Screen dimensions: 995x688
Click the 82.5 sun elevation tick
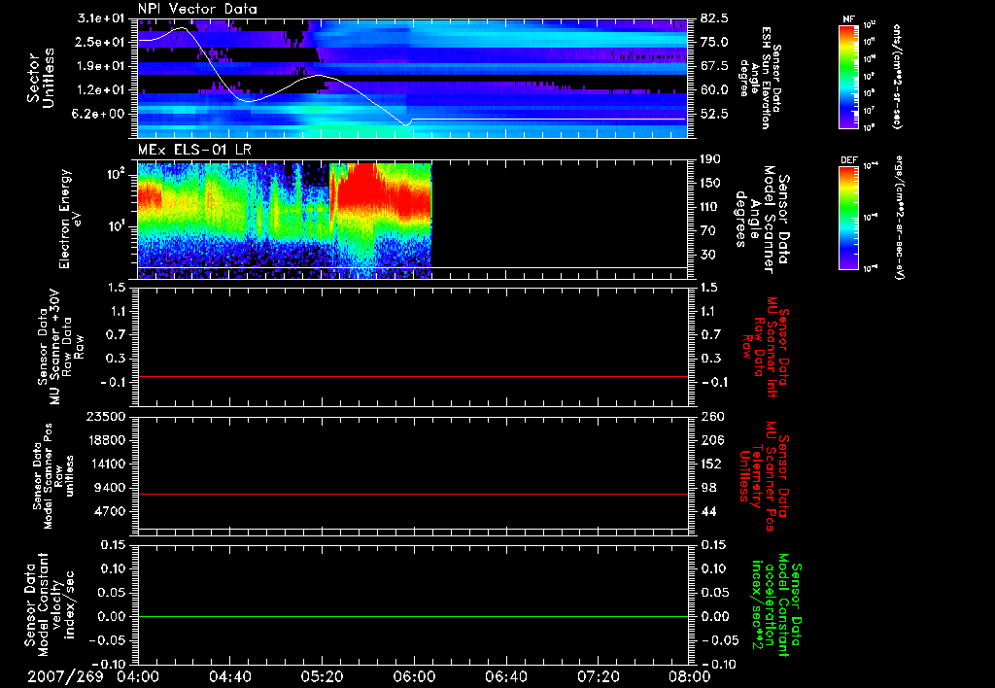pyautogui.click(x=714, y=18)
